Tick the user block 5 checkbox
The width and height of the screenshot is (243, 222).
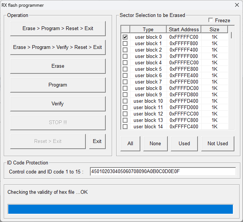pyautogui.click(x=125, y=69)
